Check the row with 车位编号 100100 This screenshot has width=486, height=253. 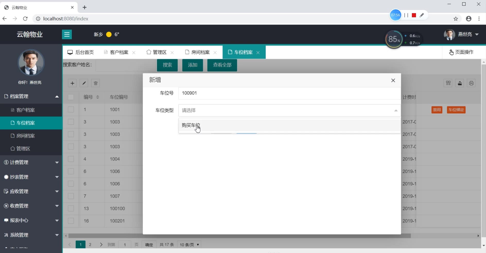tap(71, 209)
